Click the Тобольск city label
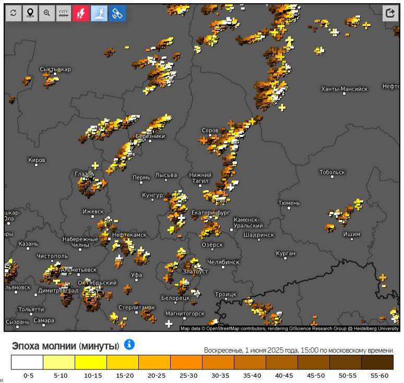This screenshot has height=383, width=404. [x=332, y=172]
